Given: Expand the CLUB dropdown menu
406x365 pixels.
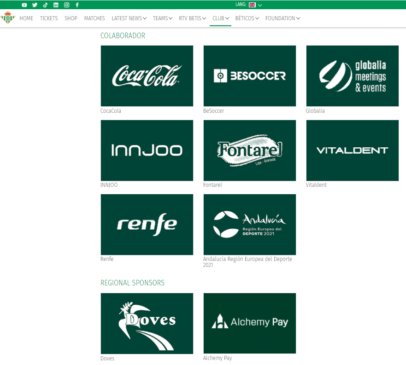Looking at the screenshot, I should [x=221, y=18].
